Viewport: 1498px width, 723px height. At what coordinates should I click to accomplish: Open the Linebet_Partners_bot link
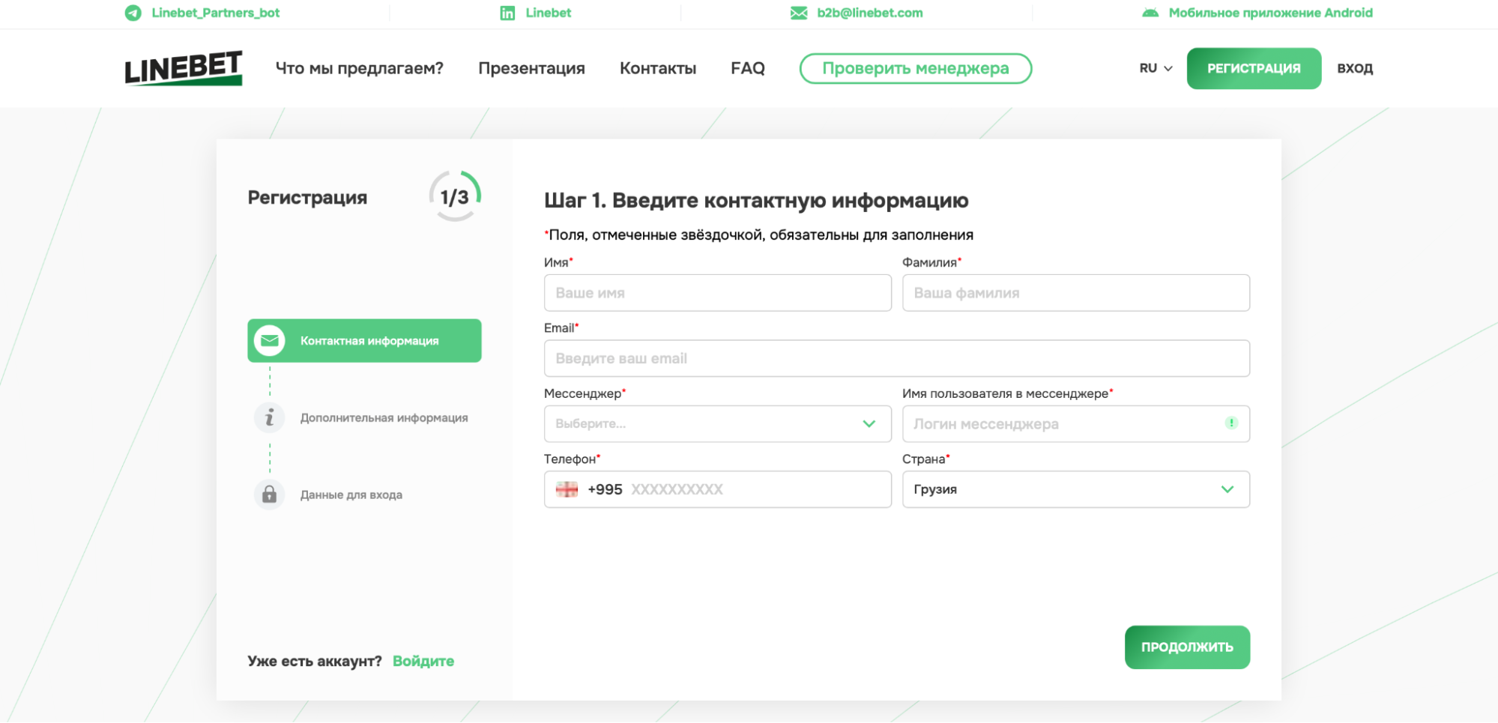[x=216, y=13]
